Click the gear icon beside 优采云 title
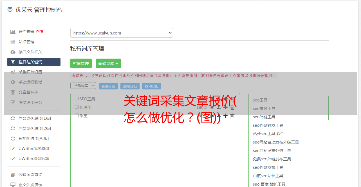 [x=10, y=9]
